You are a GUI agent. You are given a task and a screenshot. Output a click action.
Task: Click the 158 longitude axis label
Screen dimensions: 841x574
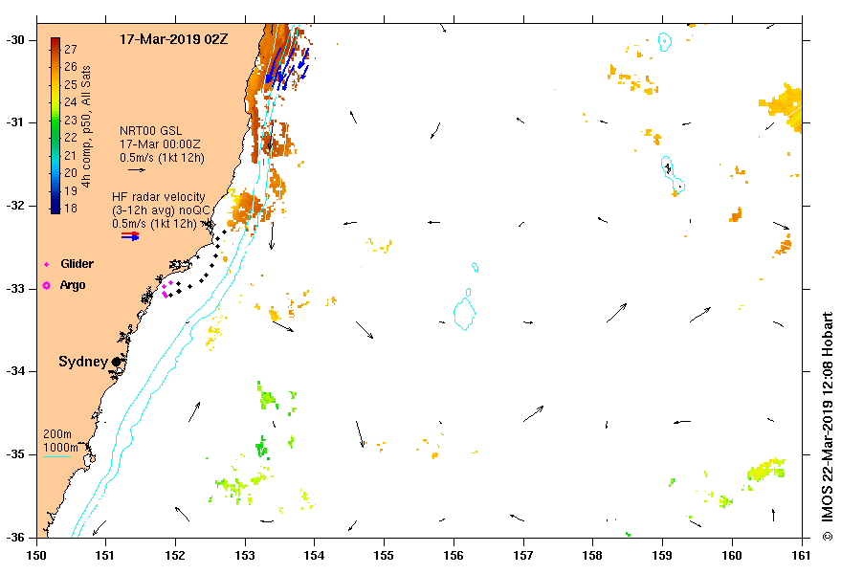592,555
